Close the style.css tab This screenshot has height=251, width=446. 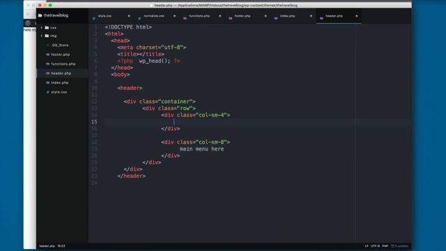[x=129, y=16]
